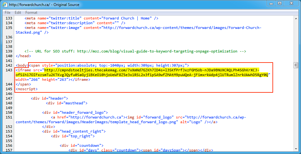Click the vertical scrollbar thumb
The width and height of the screenshot is (301, 154).
pyautogui.click(x=296, y=65)
